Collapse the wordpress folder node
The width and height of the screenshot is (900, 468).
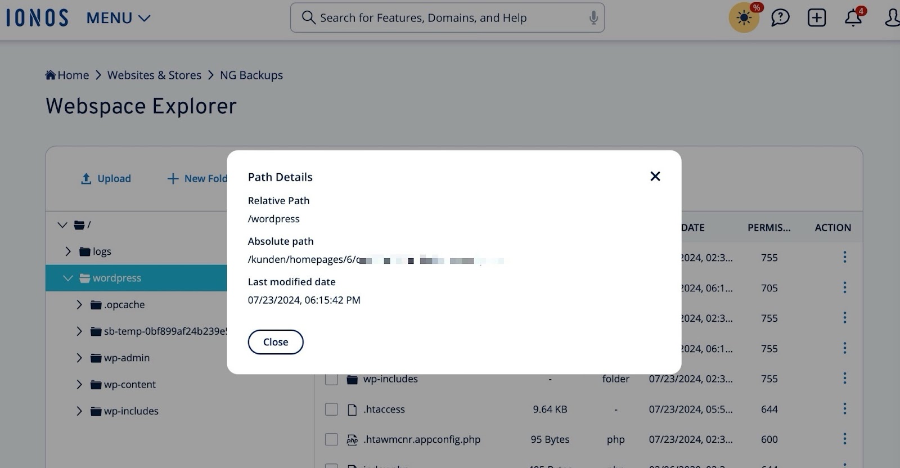(68, 278)
